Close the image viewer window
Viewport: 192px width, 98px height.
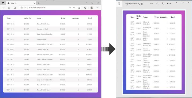tap(189, 3)
